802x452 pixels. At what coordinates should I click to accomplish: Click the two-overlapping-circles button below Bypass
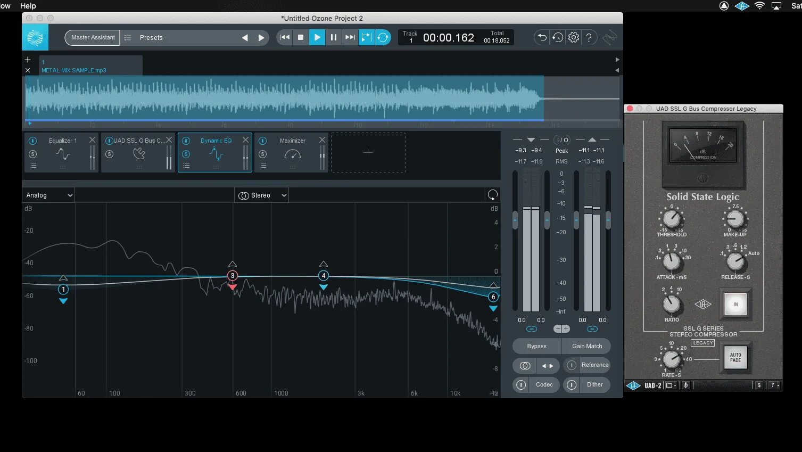click(525, 366)
